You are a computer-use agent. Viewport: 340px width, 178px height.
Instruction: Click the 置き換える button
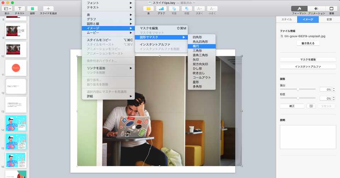pos(308,43)
